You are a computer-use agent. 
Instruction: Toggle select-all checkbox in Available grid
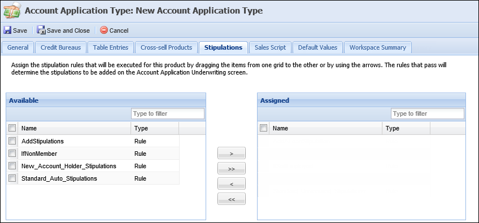click(x=12, y=128)
